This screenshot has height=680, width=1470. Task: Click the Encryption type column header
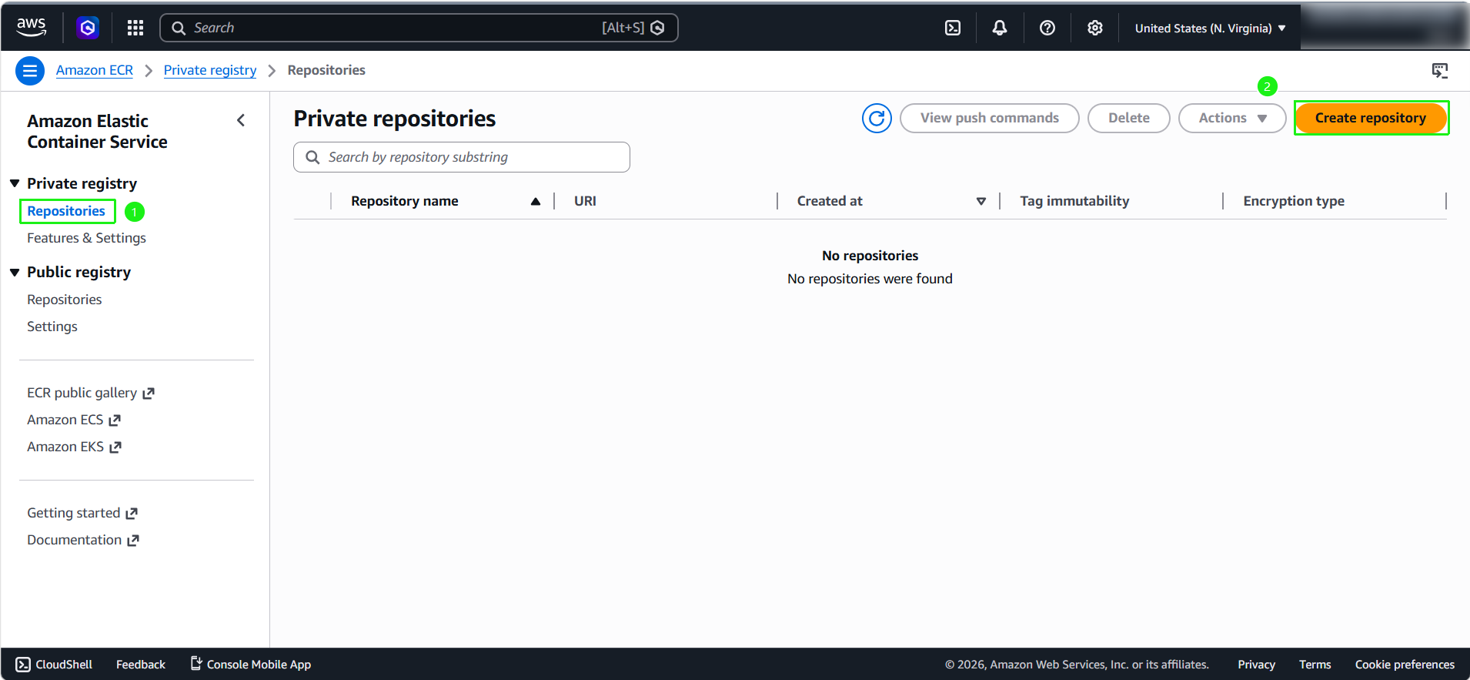1294,201
